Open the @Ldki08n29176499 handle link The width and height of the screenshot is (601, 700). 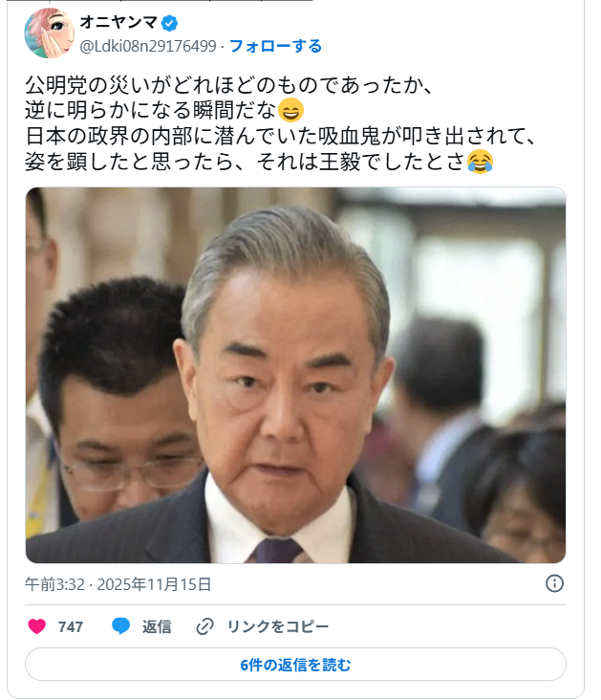pyautogui.click(x=148, y=46)
